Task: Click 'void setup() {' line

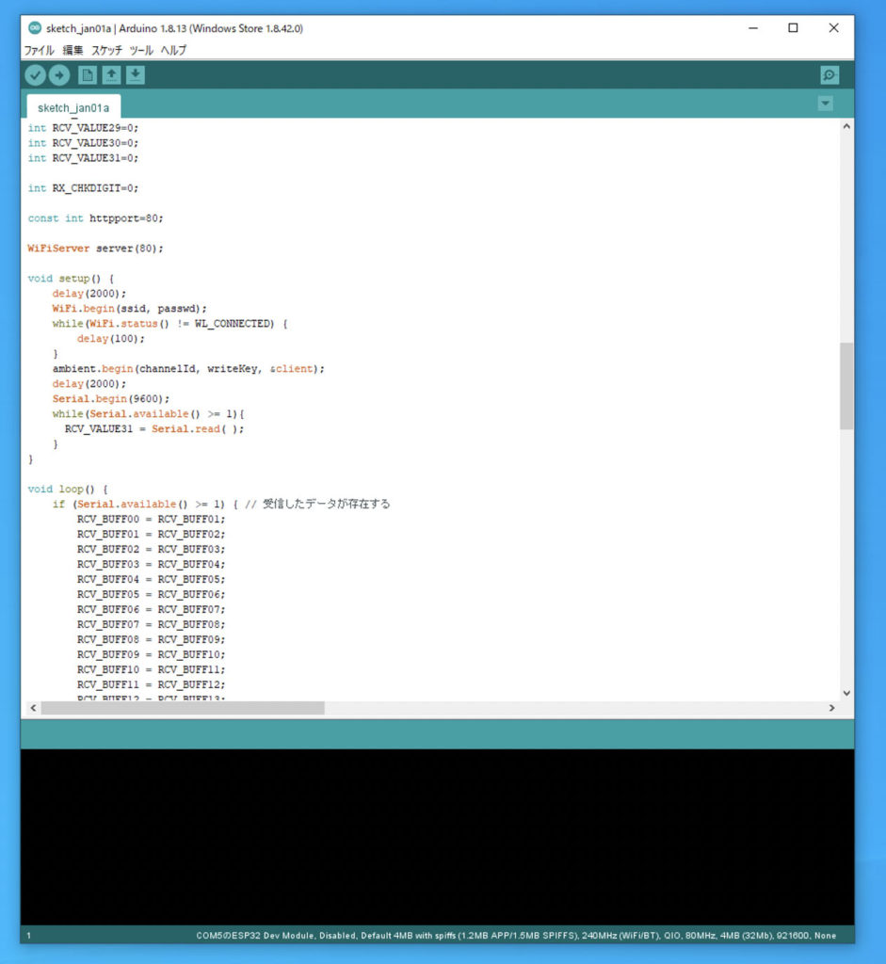Action: coord(71,279)
